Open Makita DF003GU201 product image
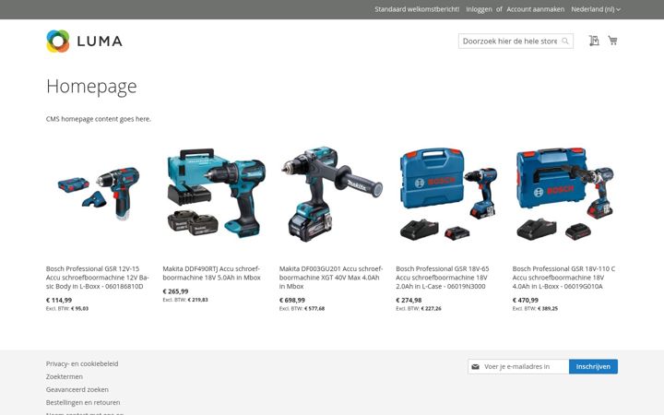The image size is (664, 415). [x=332, y=195]
